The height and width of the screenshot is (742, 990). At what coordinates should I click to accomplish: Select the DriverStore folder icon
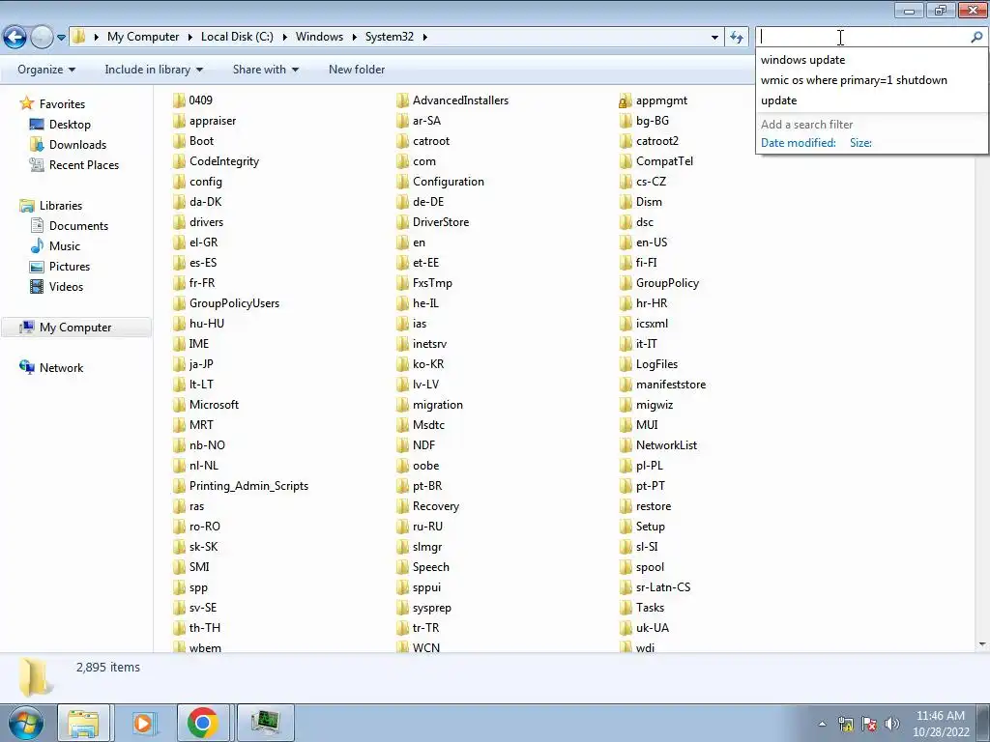[403, 222]
